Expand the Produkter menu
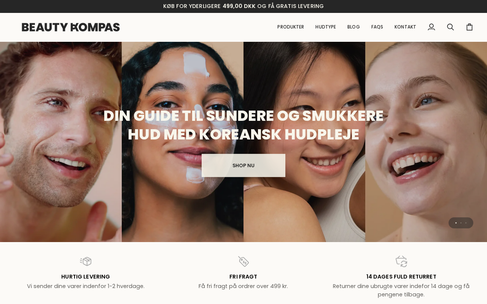The width and height of the screenshot is (487, 304). point(291,27)
